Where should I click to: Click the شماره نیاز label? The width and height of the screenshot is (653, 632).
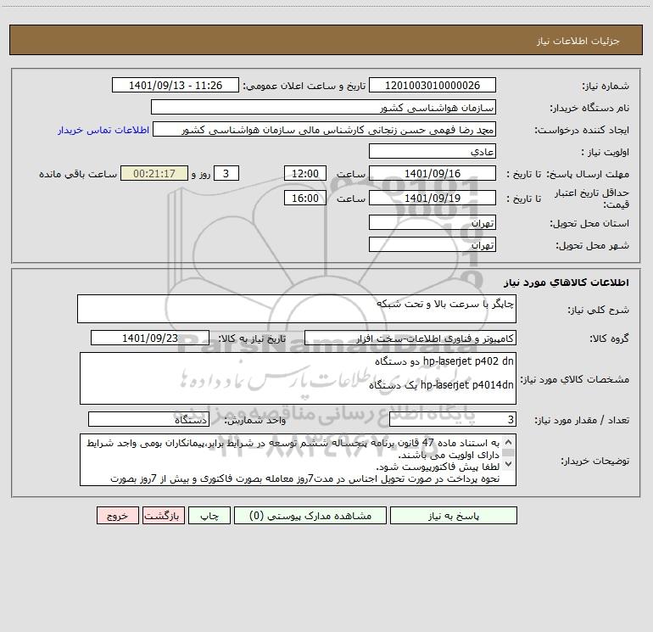pos(606,86)
